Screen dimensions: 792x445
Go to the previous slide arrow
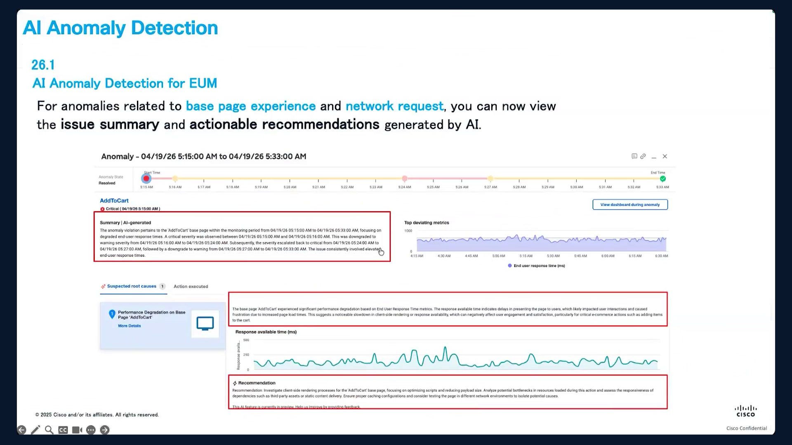point(22,430)
